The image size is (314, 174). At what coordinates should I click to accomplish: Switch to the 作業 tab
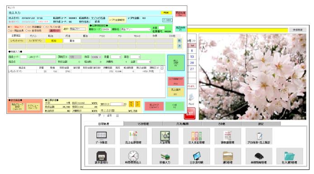pos(155,36)
